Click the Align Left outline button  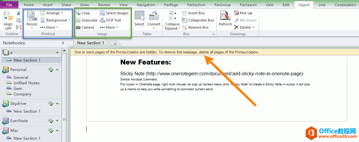point(8,21)
